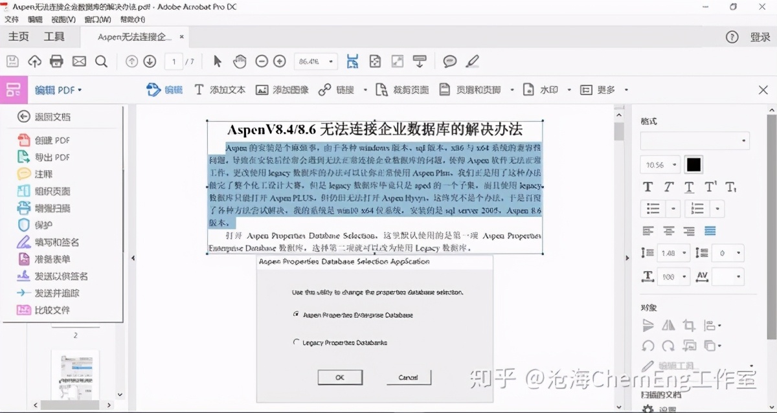Screen dimensions: 777x413
Task: Toggle underline text formatting
Action: click(x=689, y=187)
